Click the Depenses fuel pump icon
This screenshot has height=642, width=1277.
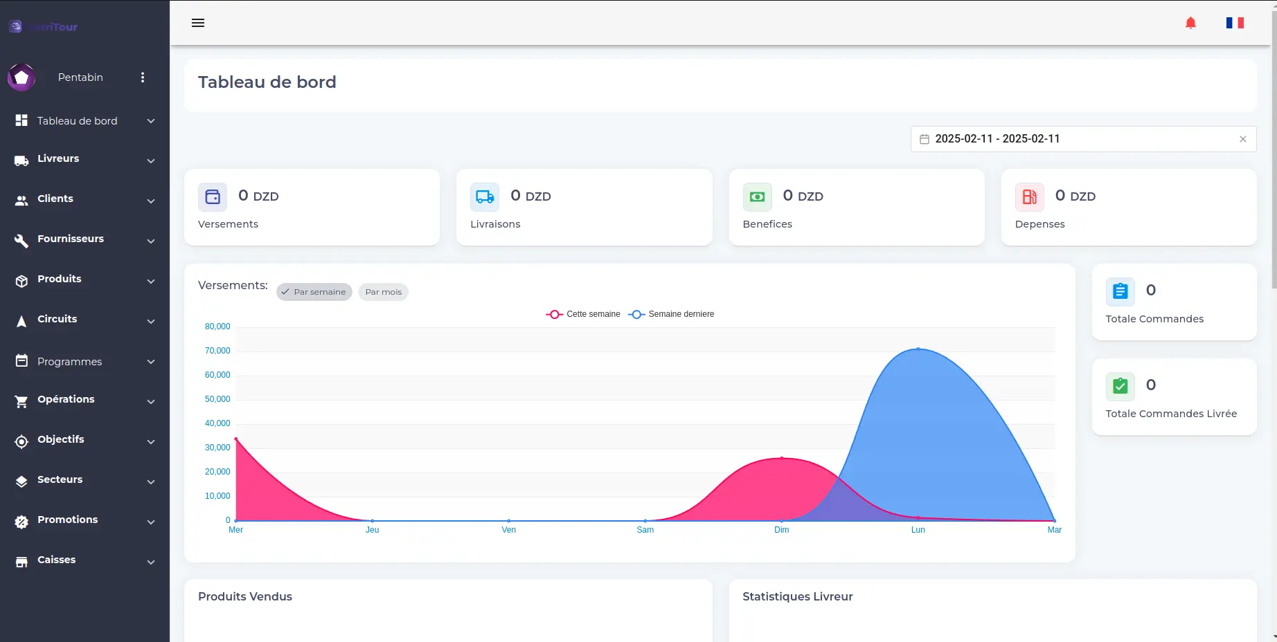click(1029, 197)
